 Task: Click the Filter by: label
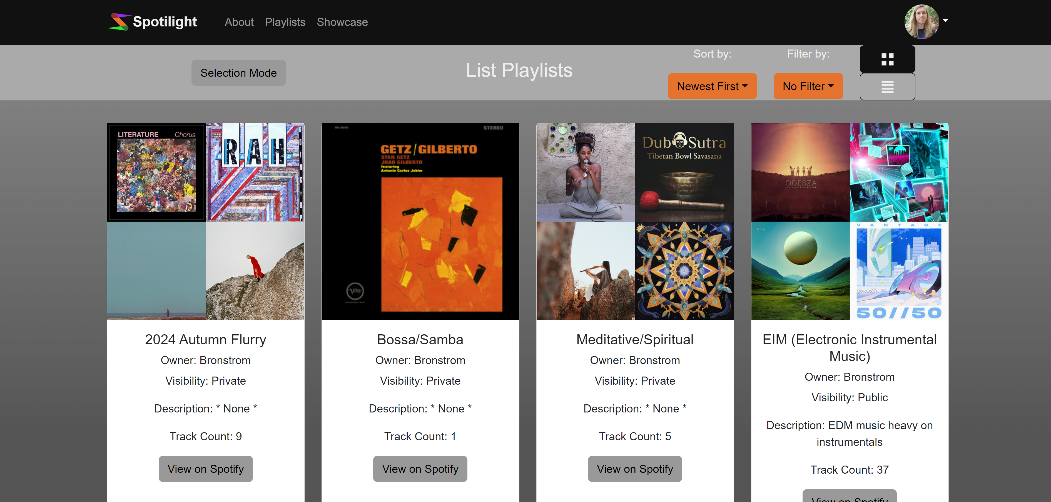[x=808, y=53]
